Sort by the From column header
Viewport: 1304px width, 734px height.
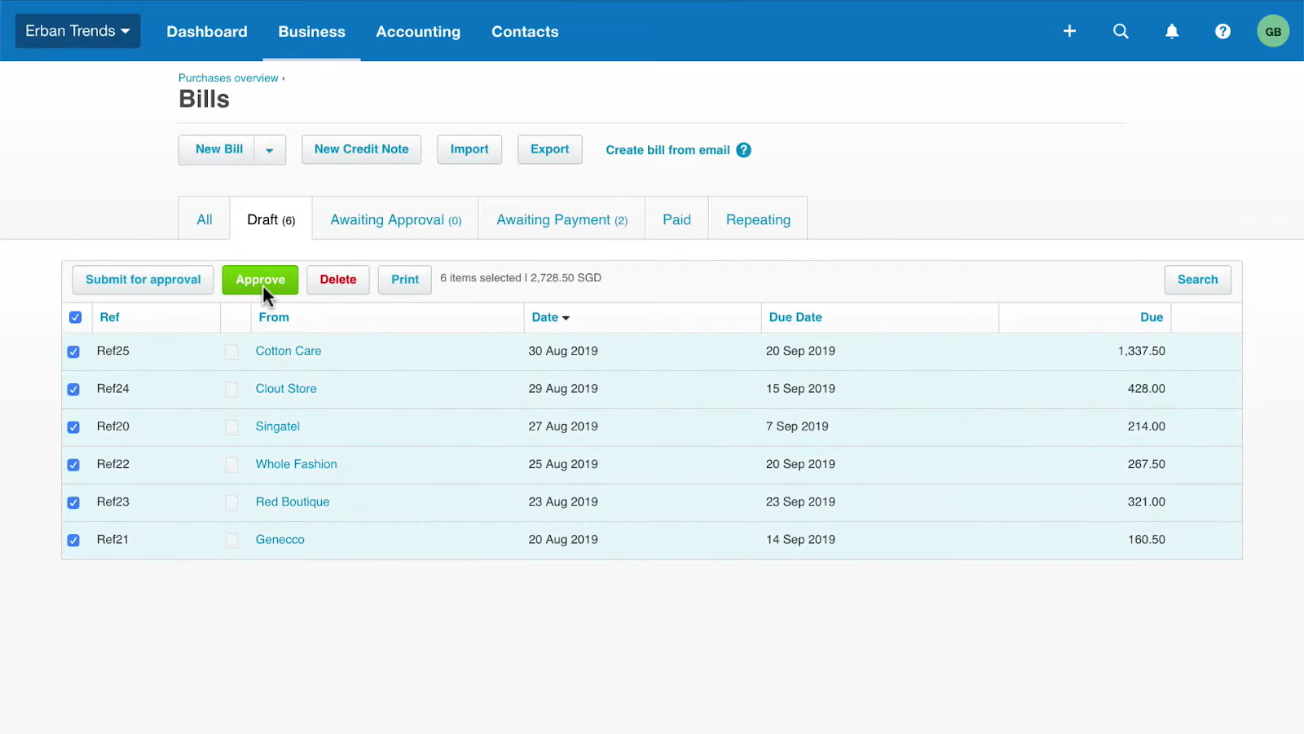point(274,317)
